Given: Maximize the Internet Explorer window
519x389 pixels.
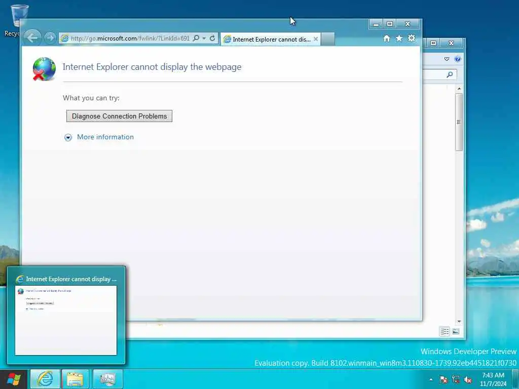Looking at the screenshot, I should pos(390,24).
